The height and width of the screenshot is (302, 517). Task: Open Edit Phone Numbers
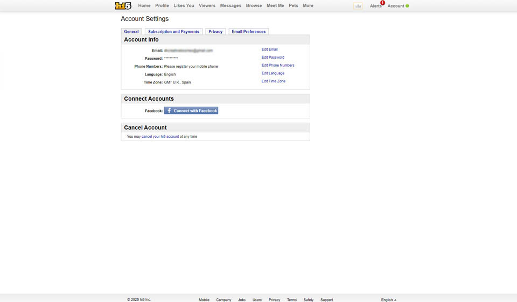pyautogui.click(x=277, y=66)
